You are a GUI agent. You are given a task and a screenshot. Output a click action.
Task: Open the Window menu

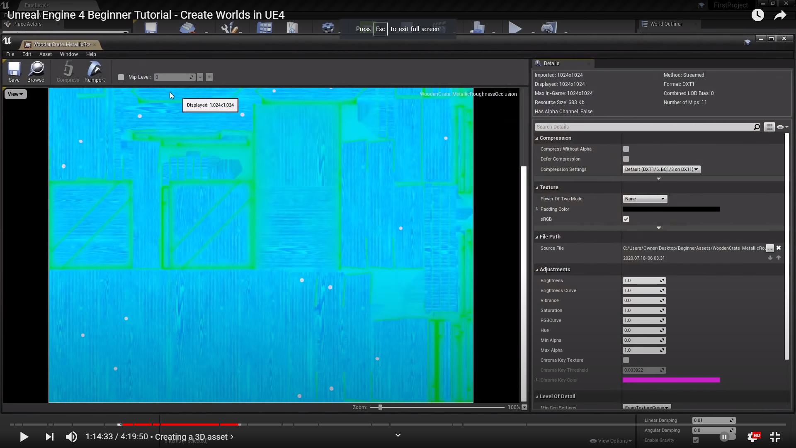(69, 54)
